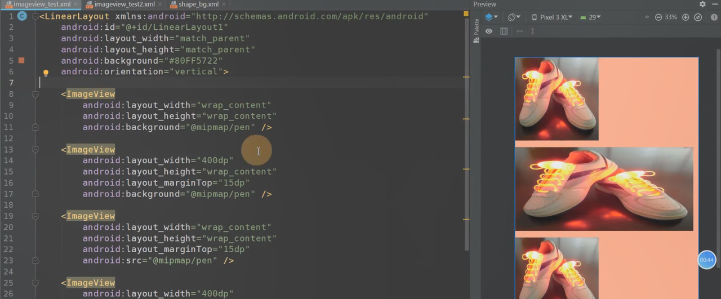Screen dimensions: 721x299
Task: Click "match_parent" layout_width value on line 3
Action: pos(212,38)
